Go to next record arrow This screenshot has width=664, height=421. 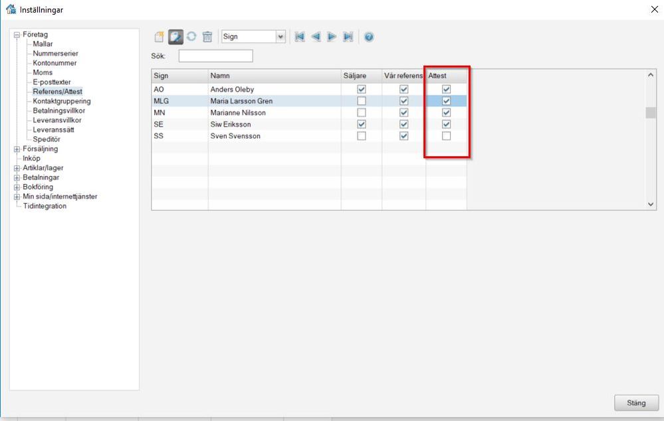coord(332,37)
